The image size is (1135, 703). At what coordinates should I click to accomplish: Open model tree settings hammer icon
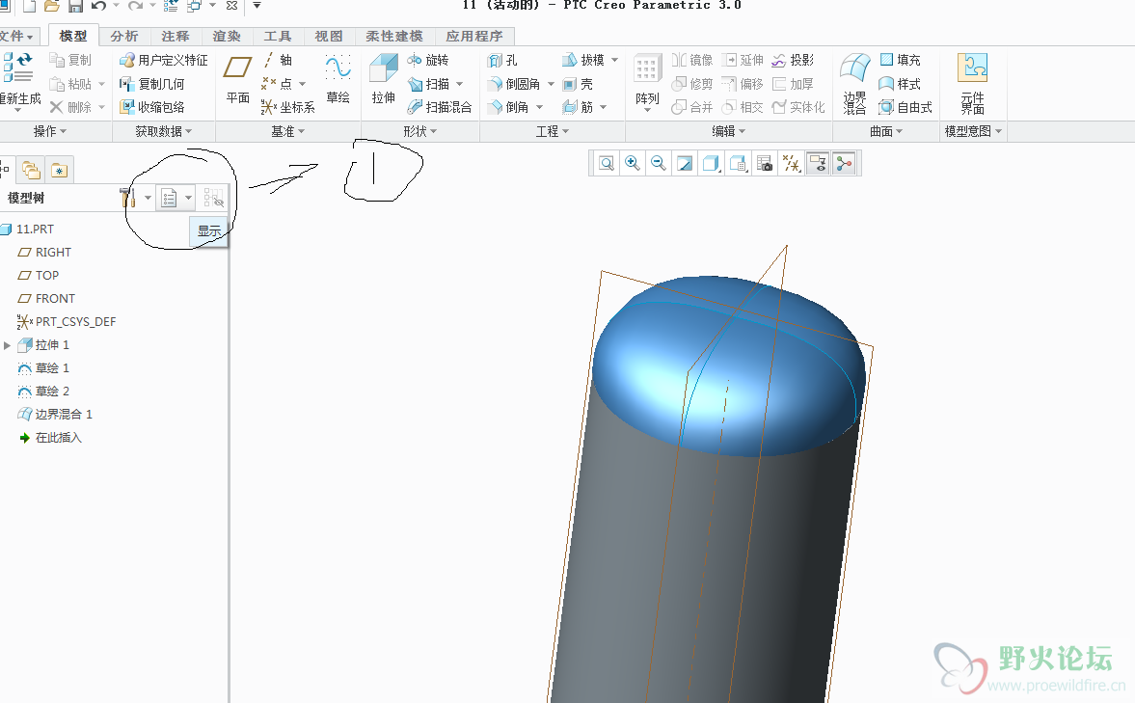point(128,198)
